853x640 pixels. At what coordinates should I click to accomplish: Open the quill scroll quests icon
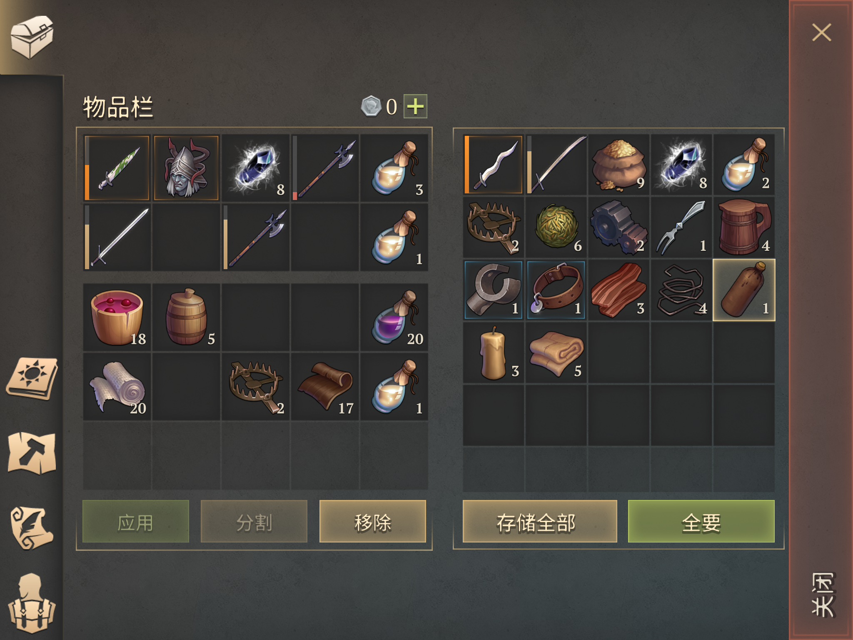point(32,527)
